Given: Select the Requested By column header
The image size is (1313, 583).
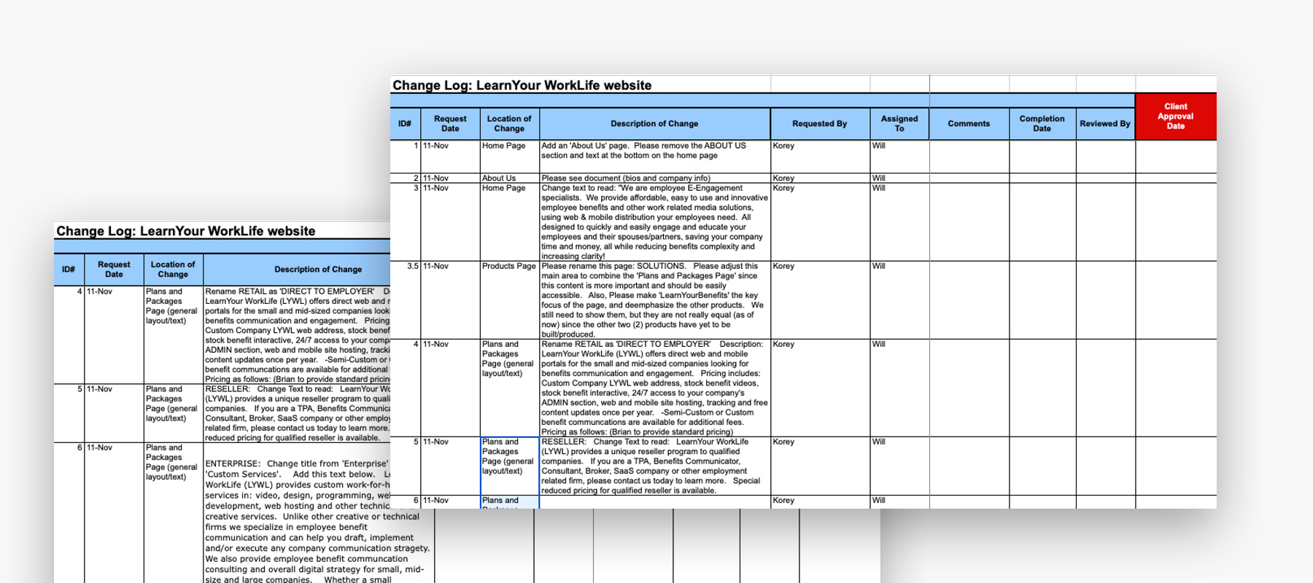Looking at the screenshot, I should tap(820, 124).
